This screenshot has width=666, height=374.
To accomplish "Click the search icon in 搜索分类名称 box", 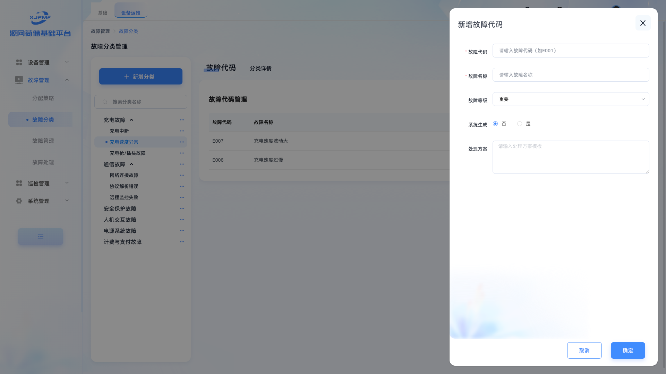I will coord(105,102).
